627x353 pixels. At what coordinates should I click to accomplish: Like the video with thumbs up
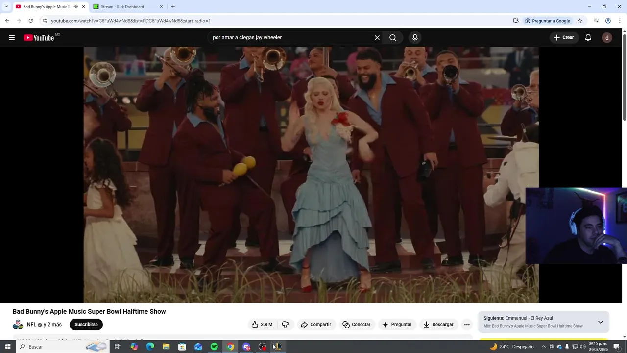click(x=262, y=325)
